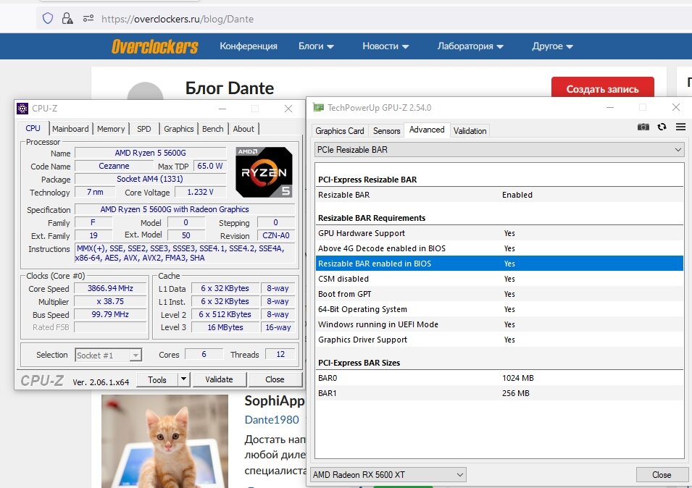Click the browser permissions icon in address bar
The width and height of the screenshot is (692, 488).
pyautogui.click(x=88, y=19)
